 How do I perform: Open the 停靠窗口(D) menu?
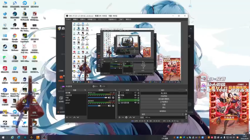92,19
